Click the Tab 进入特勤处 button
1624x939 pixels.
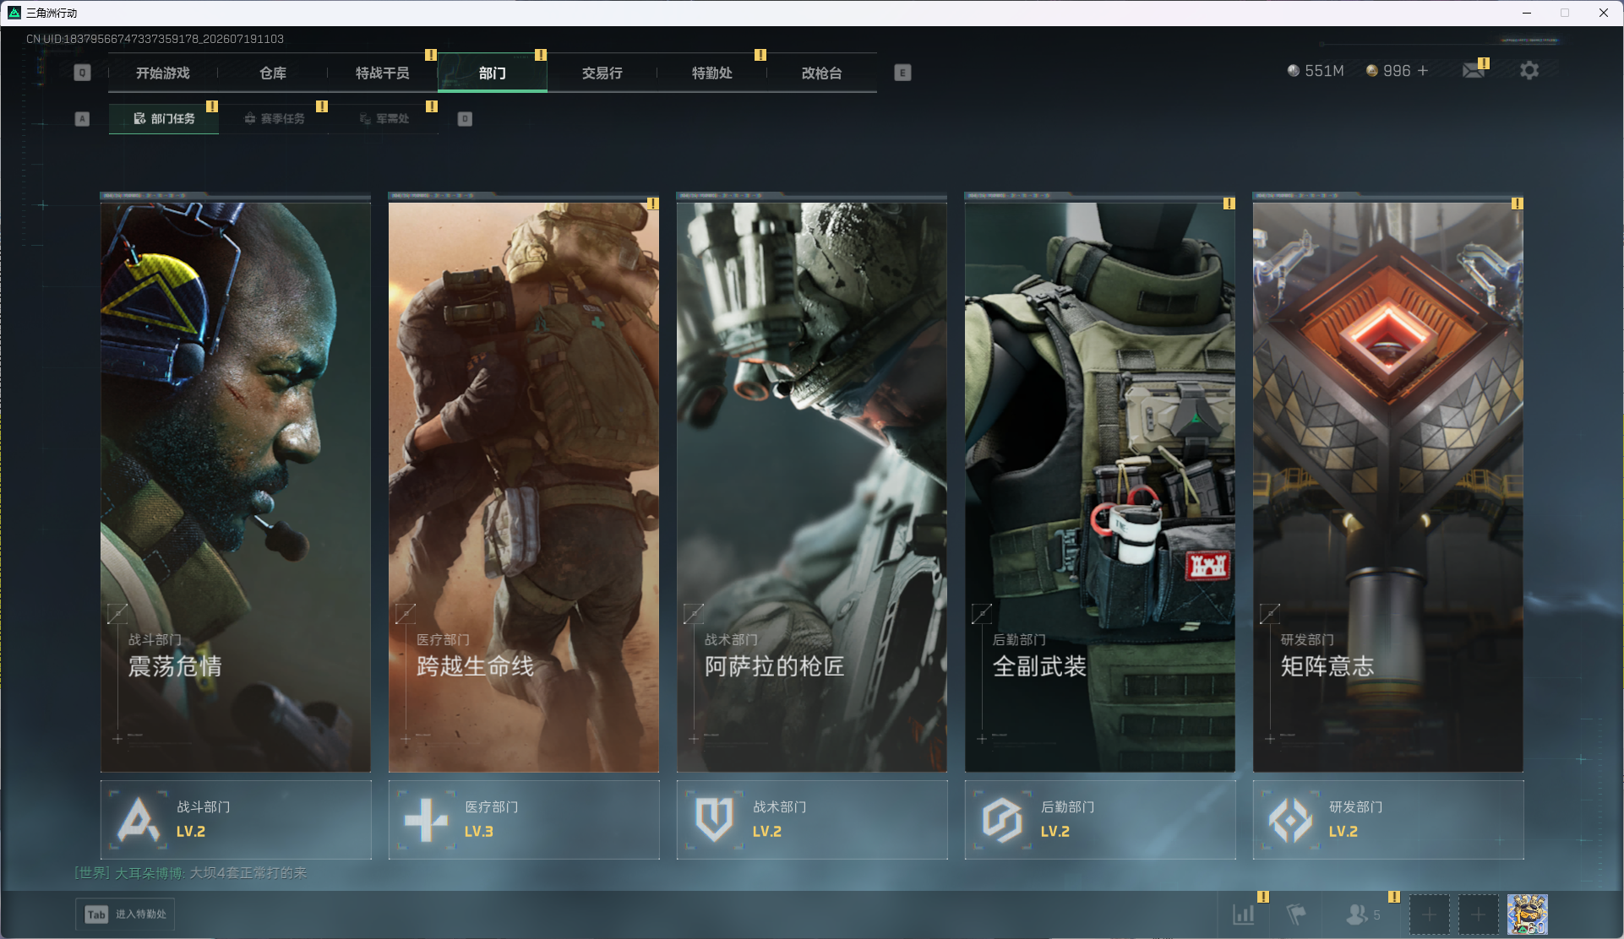(125, 915)
